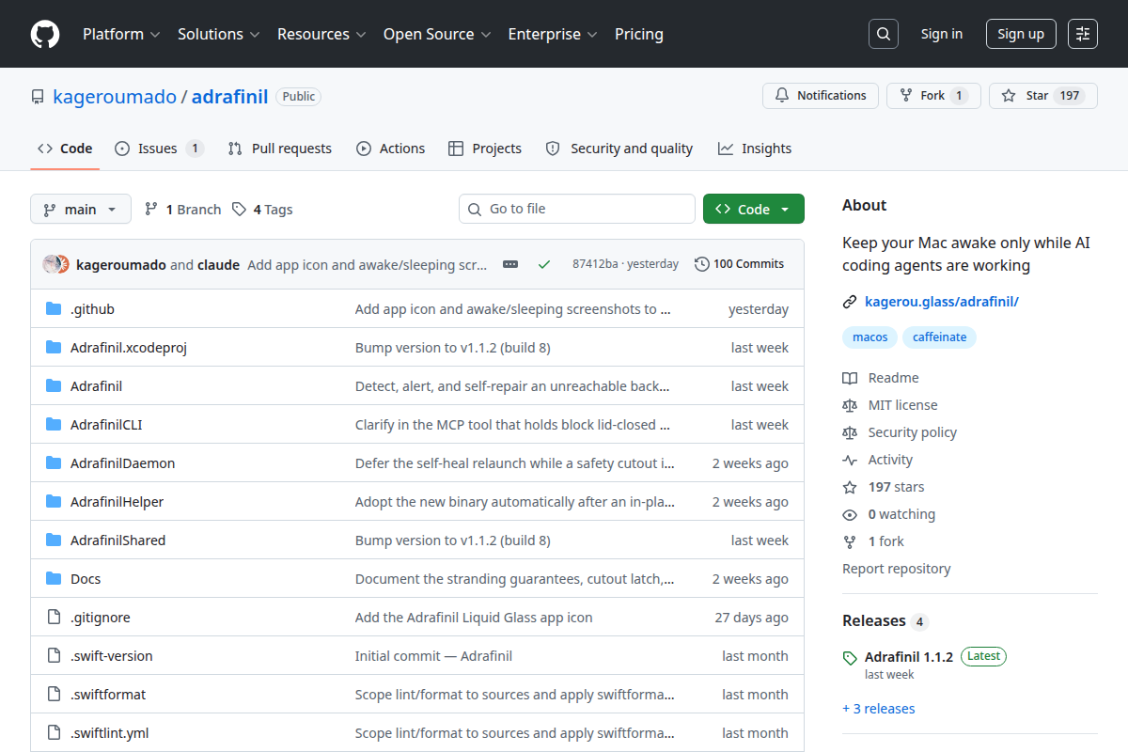View 197 stars in About section
The height and width of the screenshot is (752, 1128).
coord(884,487)
